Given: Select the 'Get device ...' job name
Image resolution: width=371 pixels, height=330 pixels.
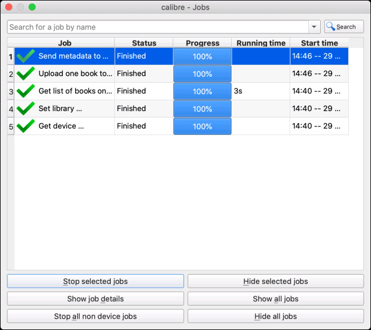Looking at the screenshot, I should point(61,126).
